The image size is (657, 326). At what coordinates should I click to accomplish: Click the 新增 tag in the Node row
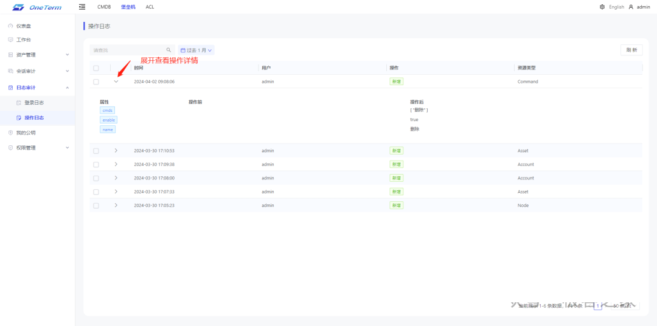click(x=397, y=206)
